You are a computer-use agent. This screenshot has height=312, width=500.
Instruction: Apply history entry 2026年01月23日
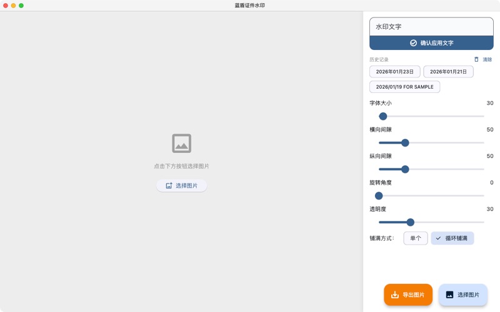(x=394, y=72)
